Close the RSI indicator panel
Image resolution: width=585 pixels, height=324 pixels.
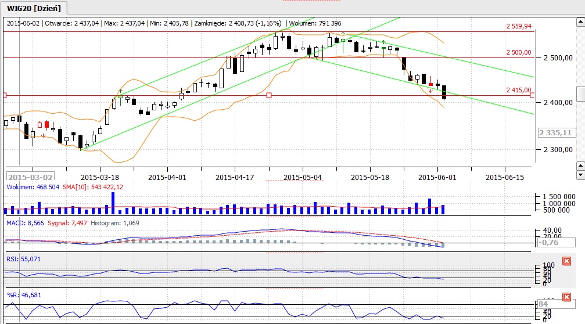pos(566,261)
